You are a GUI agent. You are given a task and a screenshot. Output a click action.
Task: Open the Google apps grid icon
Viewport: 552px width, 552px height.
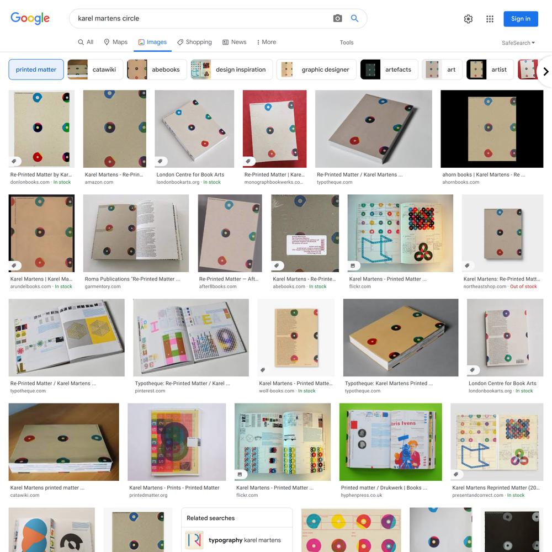pos(490,19)
